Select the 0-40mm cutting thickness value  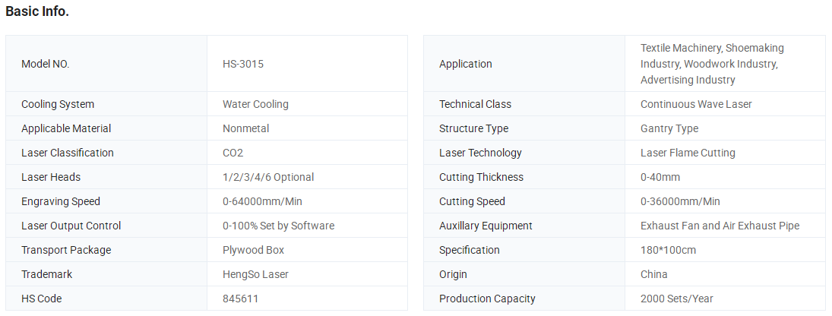(660, 178)
